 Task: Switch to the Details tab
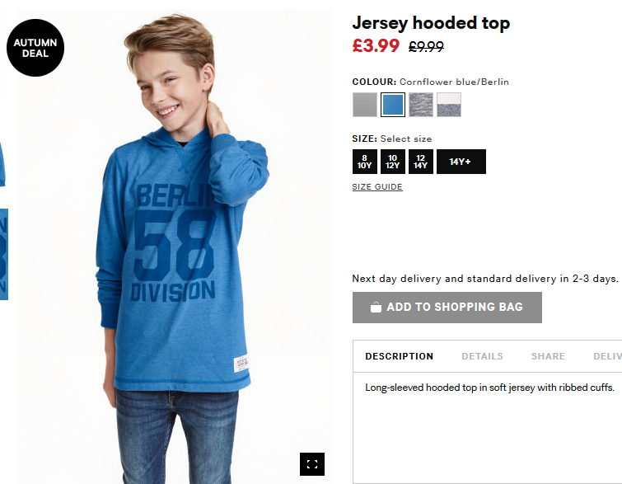pos(482,356)
